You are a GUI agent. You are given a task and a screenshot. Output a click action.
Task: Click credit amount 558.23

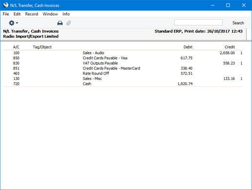[x=229, y=63]
